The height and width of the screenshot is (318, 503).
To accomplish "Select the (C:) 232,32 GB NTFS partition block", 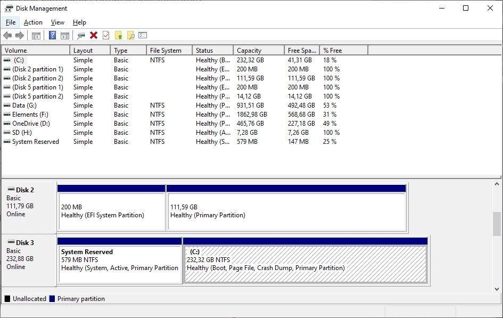I will pos(306,260).
